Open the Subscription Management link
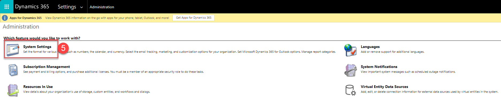This screenshot has height=109, width=501. click(x=46, y=67)
